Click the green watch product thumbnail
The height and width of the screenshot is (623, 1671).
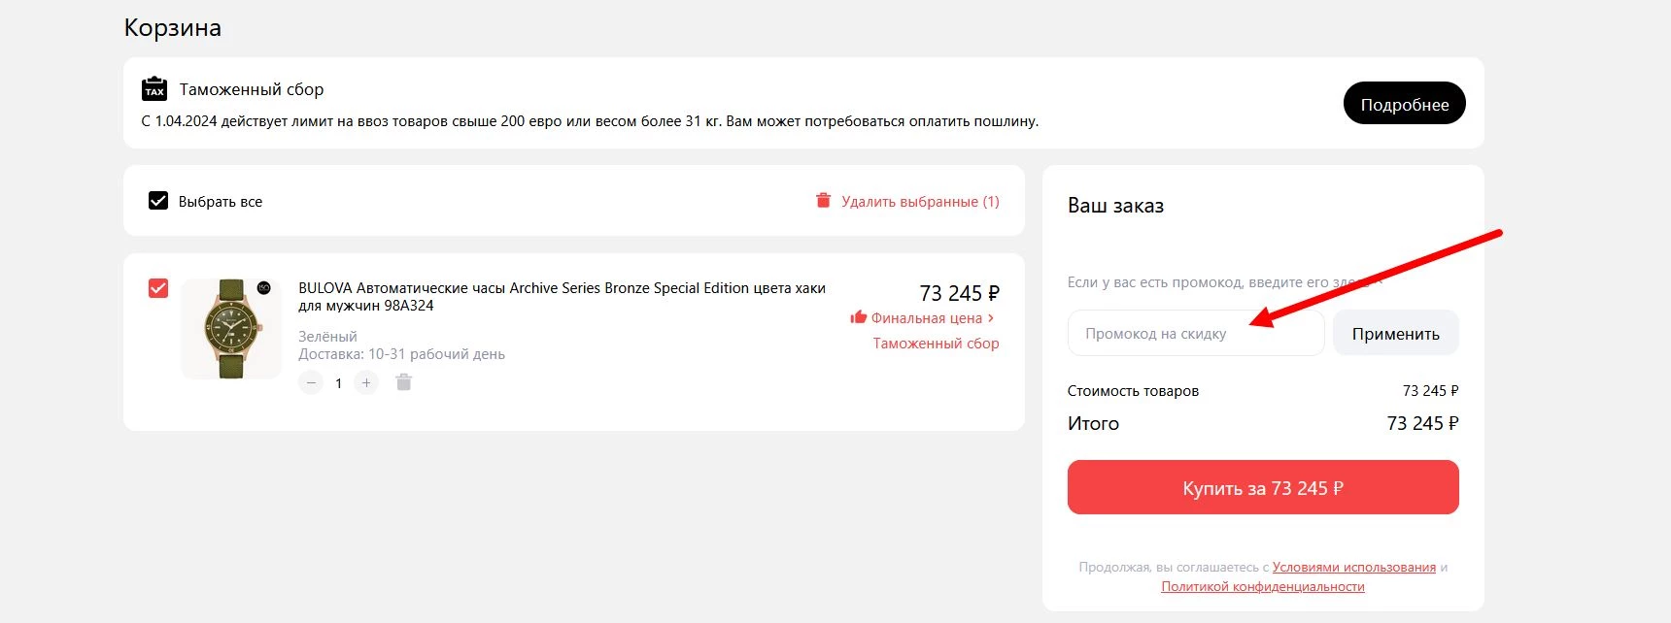click(x=231, y=329)
